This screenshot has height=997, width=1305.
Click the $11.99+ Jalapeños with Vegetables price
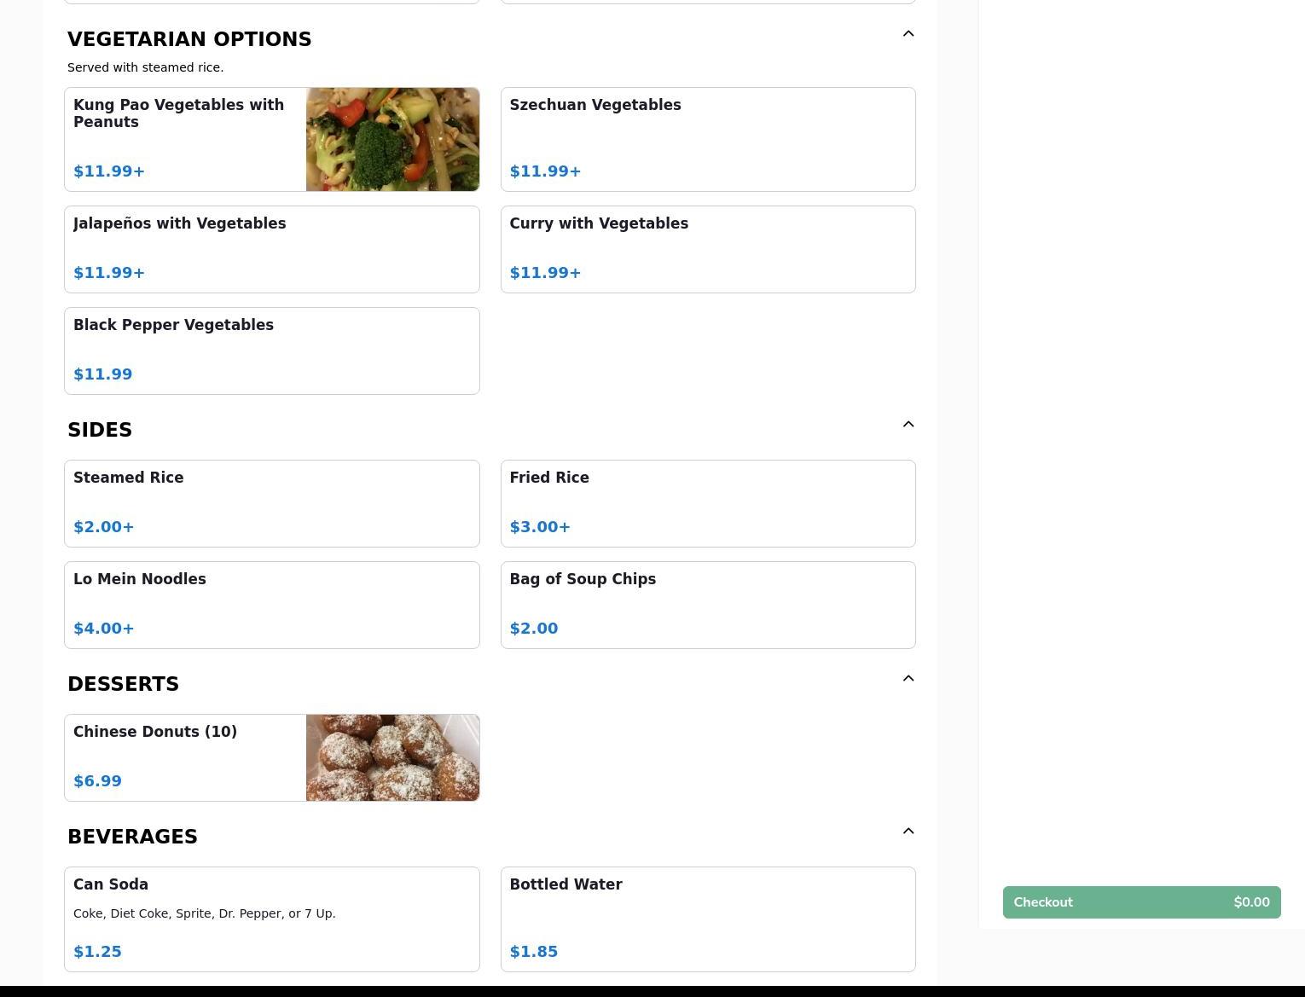(109, 273)
